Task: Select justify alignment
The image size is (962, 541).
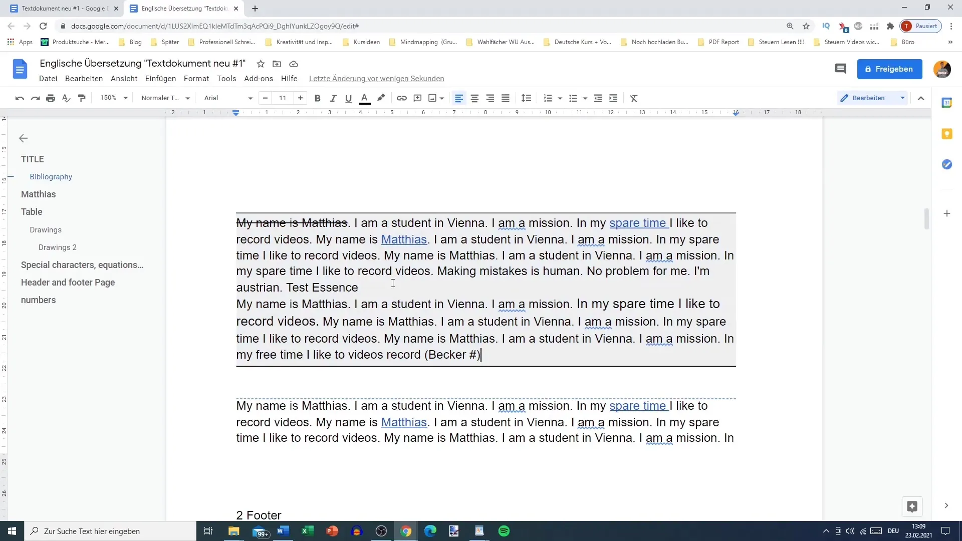Action: click(x=506, y=98)
